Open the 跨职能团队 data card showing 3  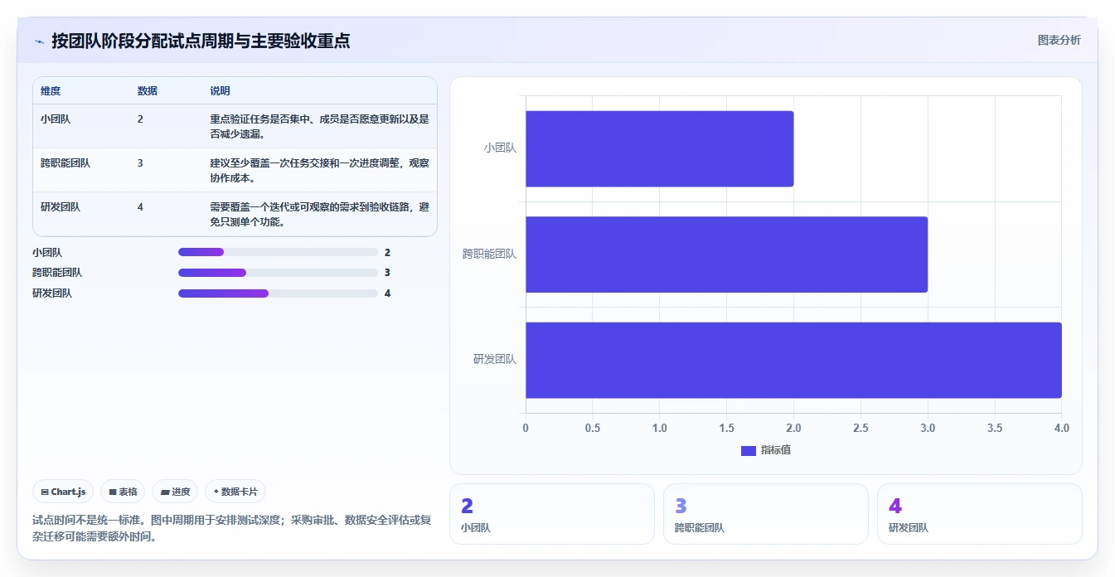tap(765, 514)
